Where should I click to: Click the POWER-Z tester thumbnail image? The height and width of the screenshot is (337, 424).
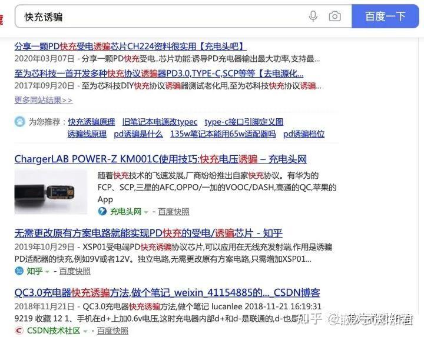[51, 192]
